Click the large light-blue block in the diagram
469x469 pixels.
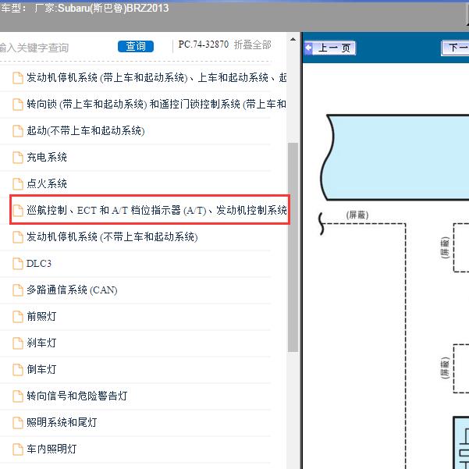click(395, 158)
